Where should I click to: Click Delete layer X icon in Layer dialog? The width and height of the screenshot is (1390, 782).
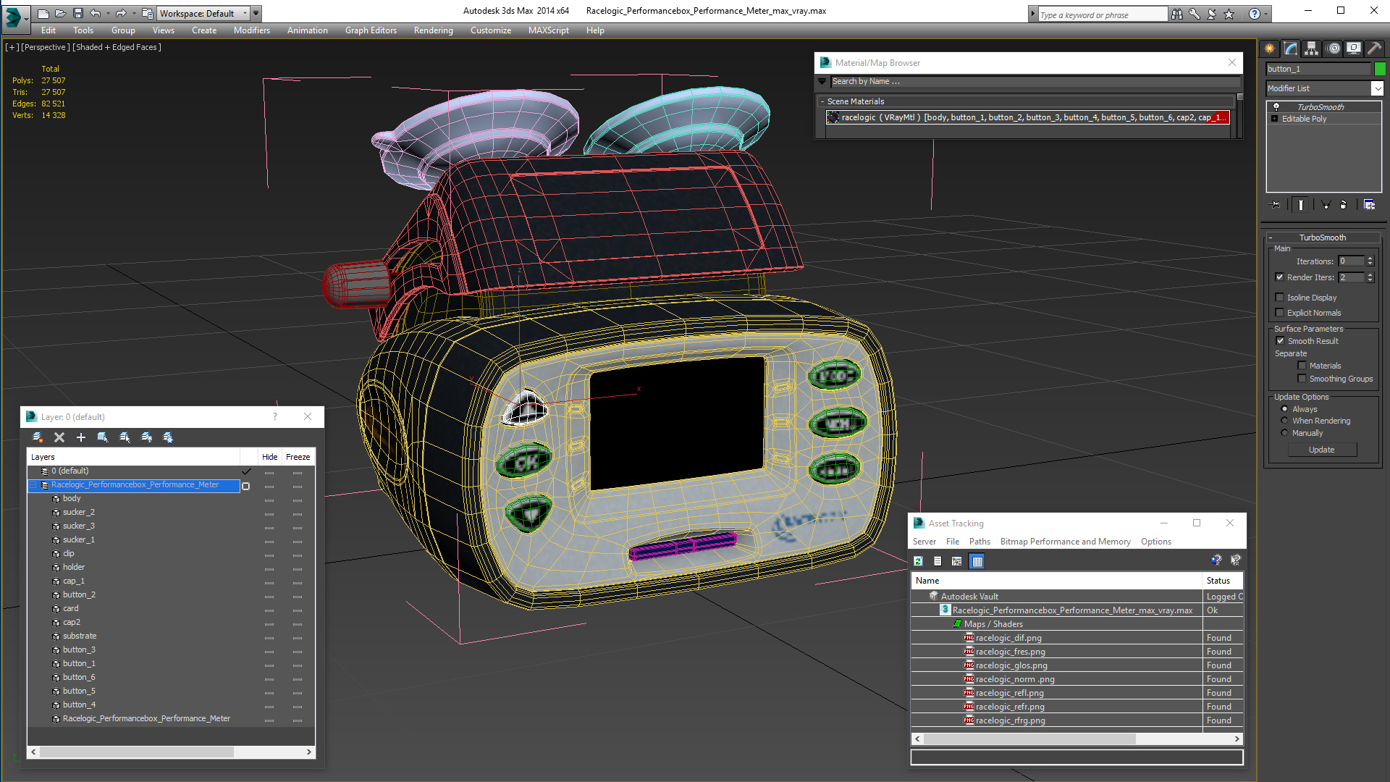(59, 437)
